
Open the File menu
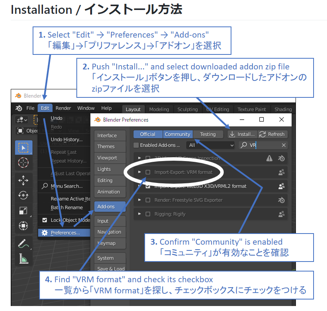(30, 108)
